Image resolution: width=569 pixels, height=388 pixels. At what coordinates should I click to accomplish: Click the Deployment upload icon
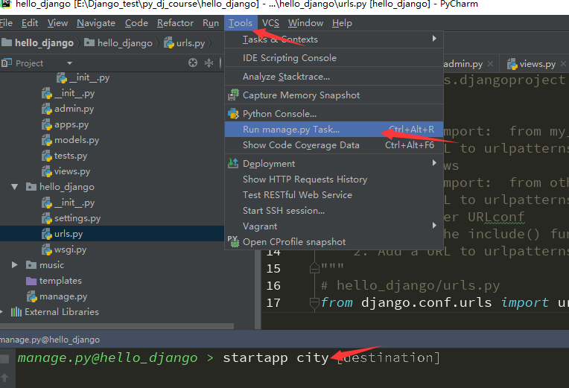click(233, 163)
